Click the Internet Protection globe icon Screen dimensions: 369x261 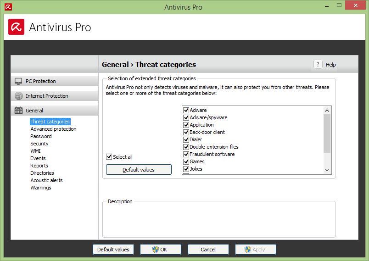click(x=19, y=96)
